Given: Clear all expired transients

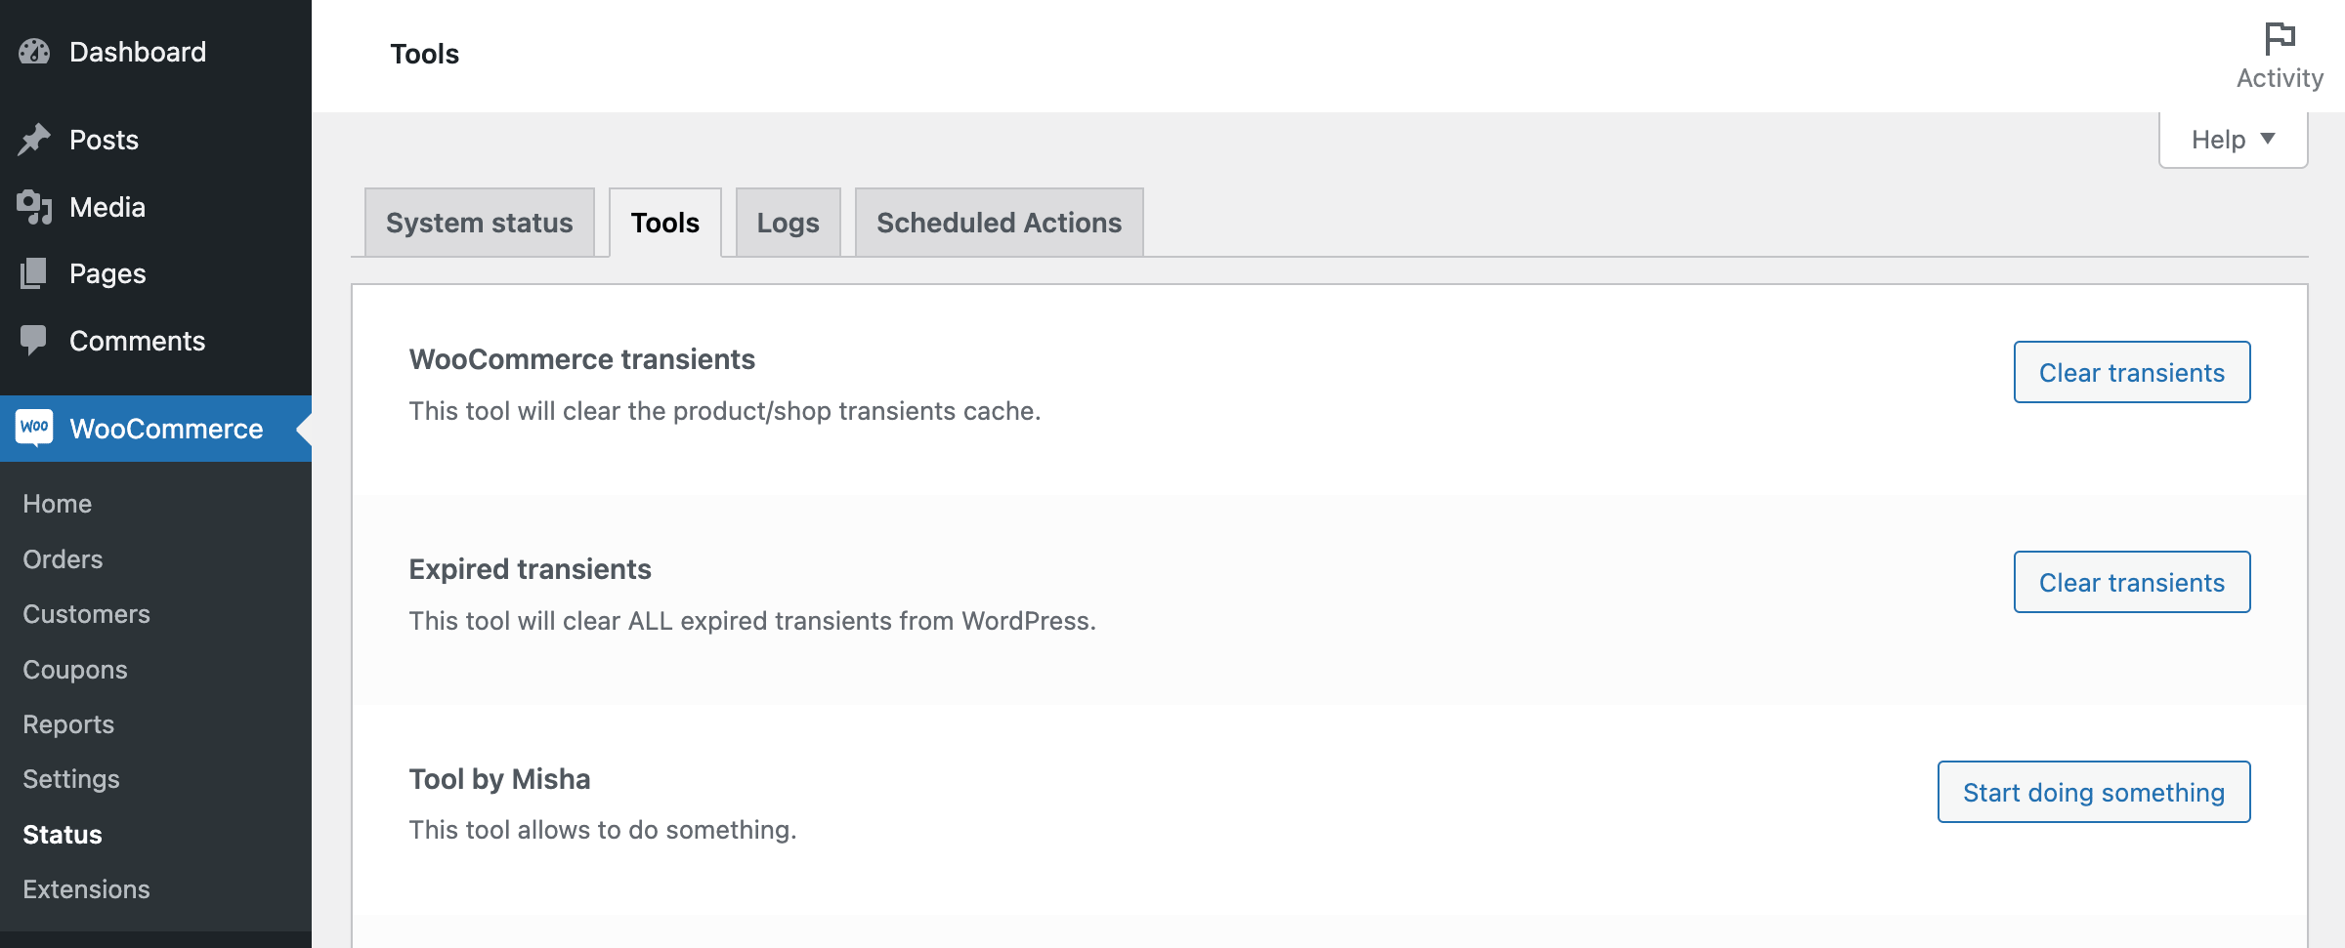Looking at the screenshot, I should [x=2132, y=582].
